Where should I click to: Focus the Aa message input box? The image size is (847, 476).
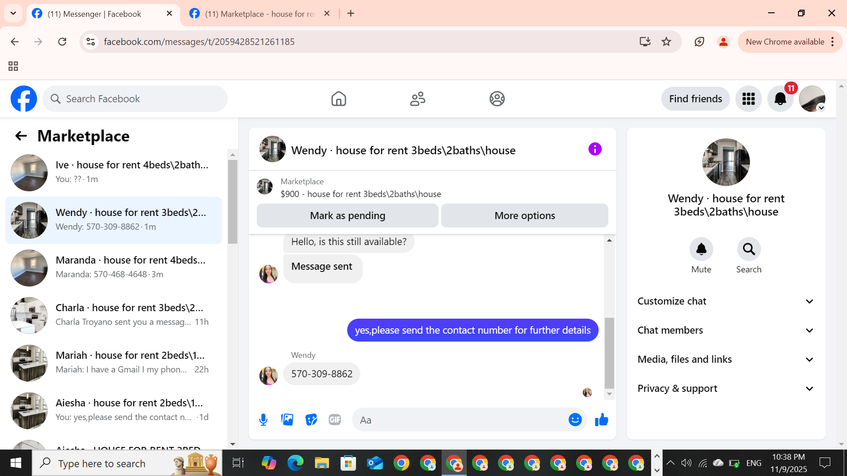point(461,420)
